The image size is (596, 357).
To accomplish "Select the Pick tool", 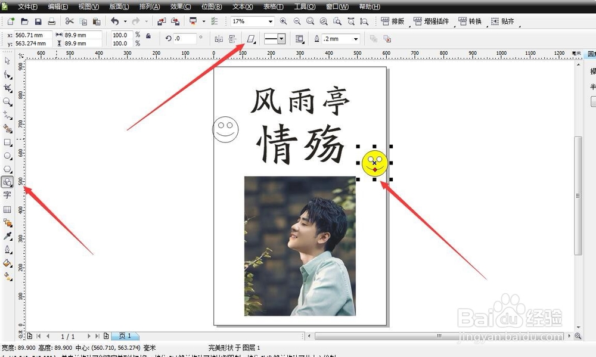I will 8,60.
